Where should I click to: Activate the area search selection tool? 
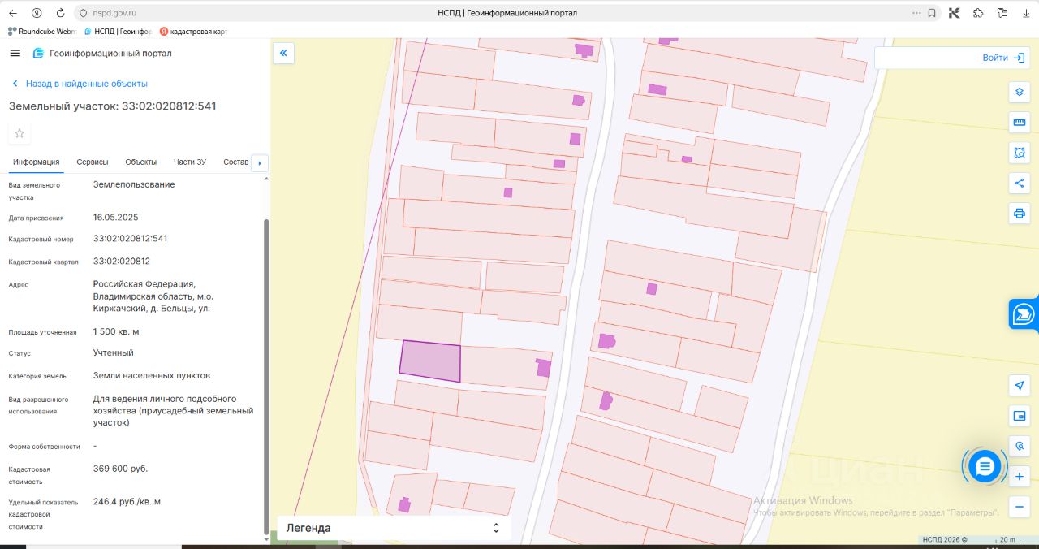[1020, 153]
